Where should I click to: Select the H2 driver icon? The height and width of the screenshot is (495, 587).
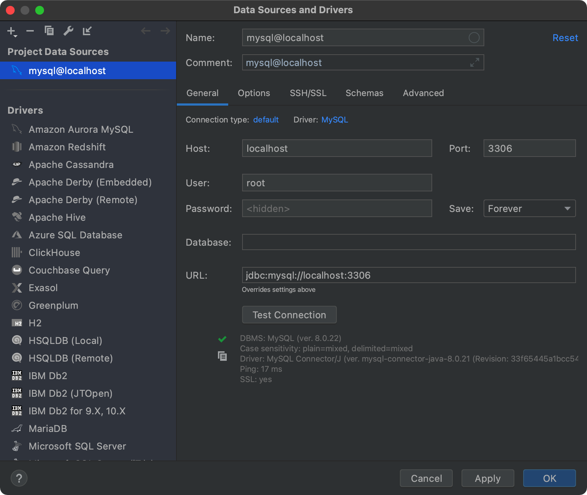click(17, 323)
